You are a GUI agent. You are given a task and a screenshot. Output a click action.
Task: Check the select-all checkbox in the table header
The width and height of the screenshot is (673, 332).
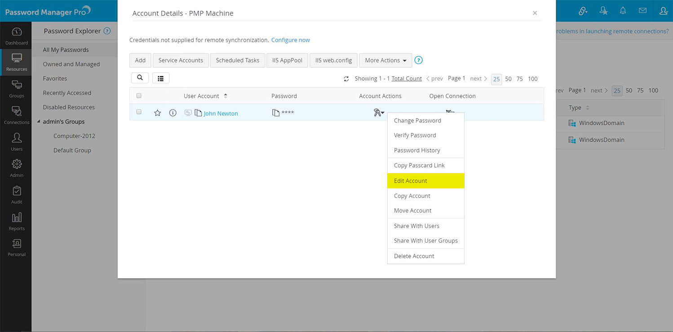pos(139,95)
